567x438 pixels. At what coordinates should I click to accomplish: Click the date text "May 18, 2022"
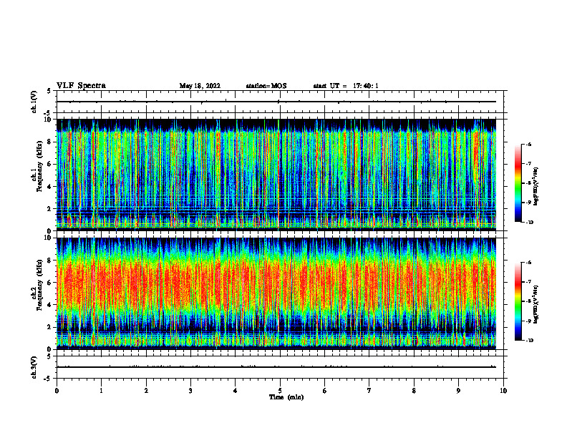click(200, 86)
